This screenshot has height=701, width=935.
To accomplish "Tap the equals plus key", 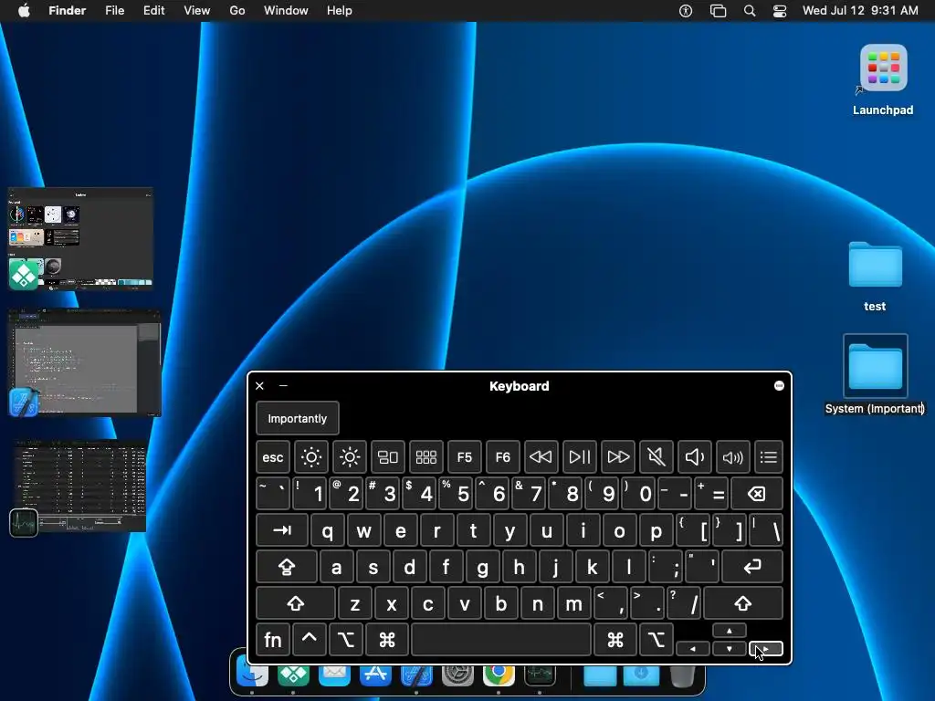I will pos(711,494).
